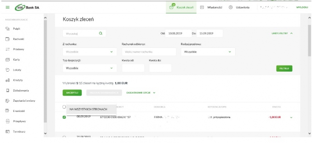
Task: Expand Dodatkowe opcje menu
Action: [x=141, y=93]
